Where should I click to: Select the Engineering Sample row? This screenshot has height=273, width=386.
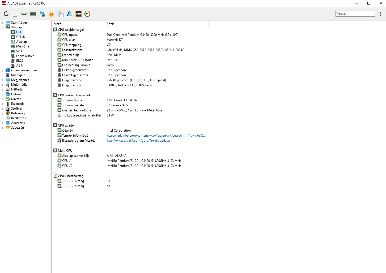click(x=130, y=65)
